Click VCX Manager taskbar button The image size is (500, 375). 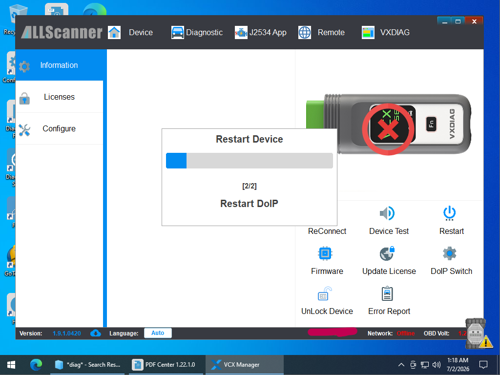(x=244, y=364)
